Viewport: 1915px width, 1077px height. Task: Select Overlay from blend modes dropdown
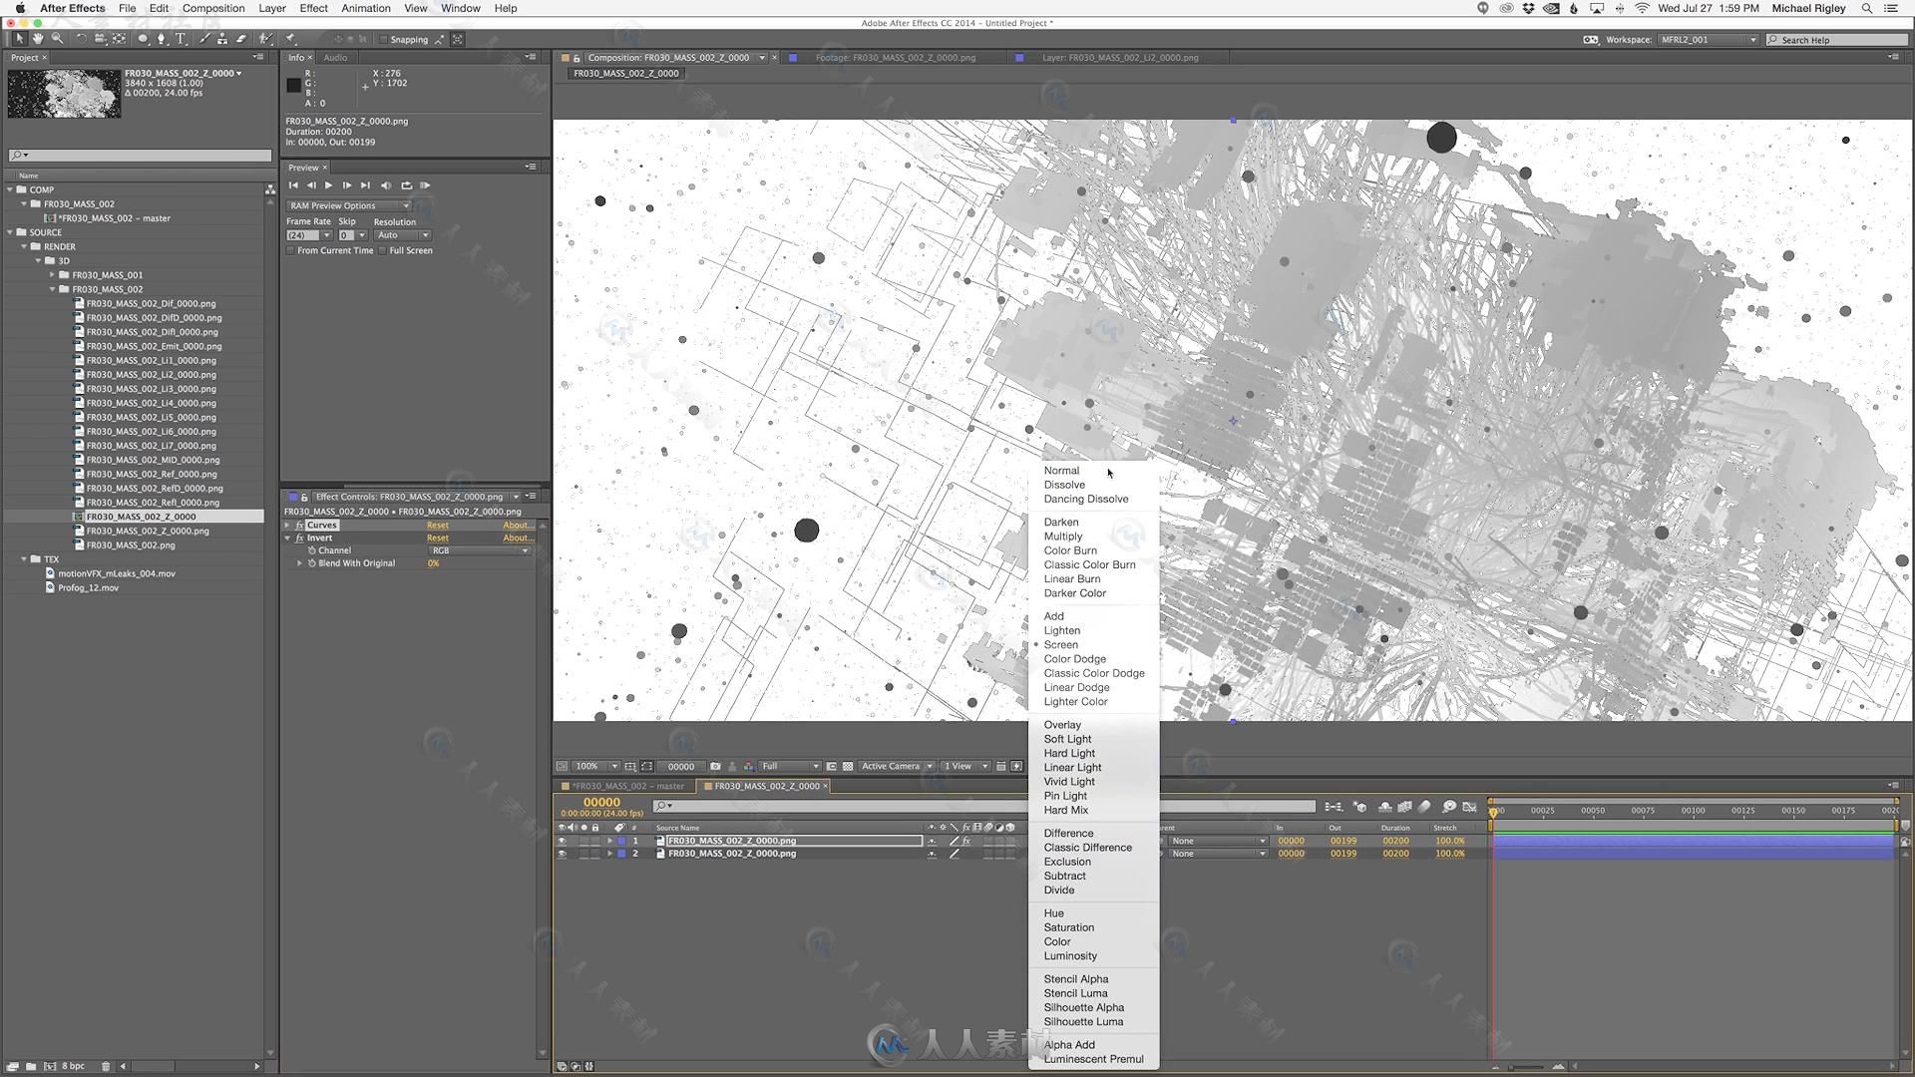tap(1062, 725)
